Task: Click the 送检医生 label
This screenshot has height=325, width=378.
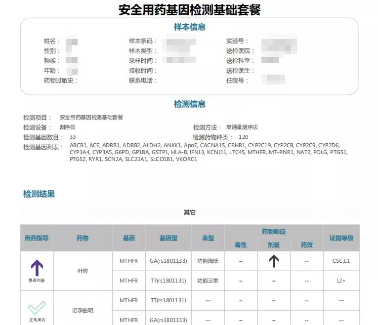Action: tap(240, 71)
